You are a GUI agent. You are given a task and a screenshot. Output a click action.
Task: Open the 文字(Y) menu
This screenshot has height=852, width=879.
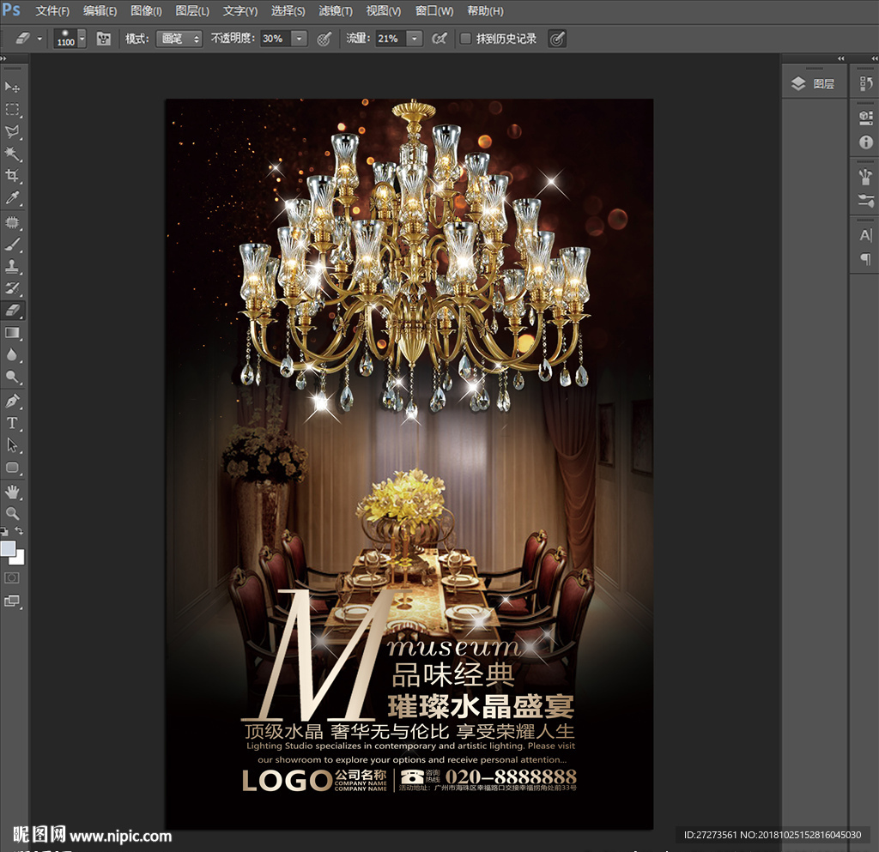tap(240, 11)
